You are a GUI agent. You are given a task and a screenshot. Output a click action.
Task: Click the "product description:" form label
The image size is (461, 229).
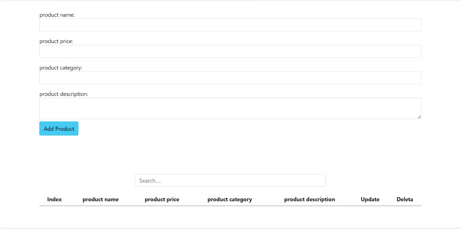64,94
